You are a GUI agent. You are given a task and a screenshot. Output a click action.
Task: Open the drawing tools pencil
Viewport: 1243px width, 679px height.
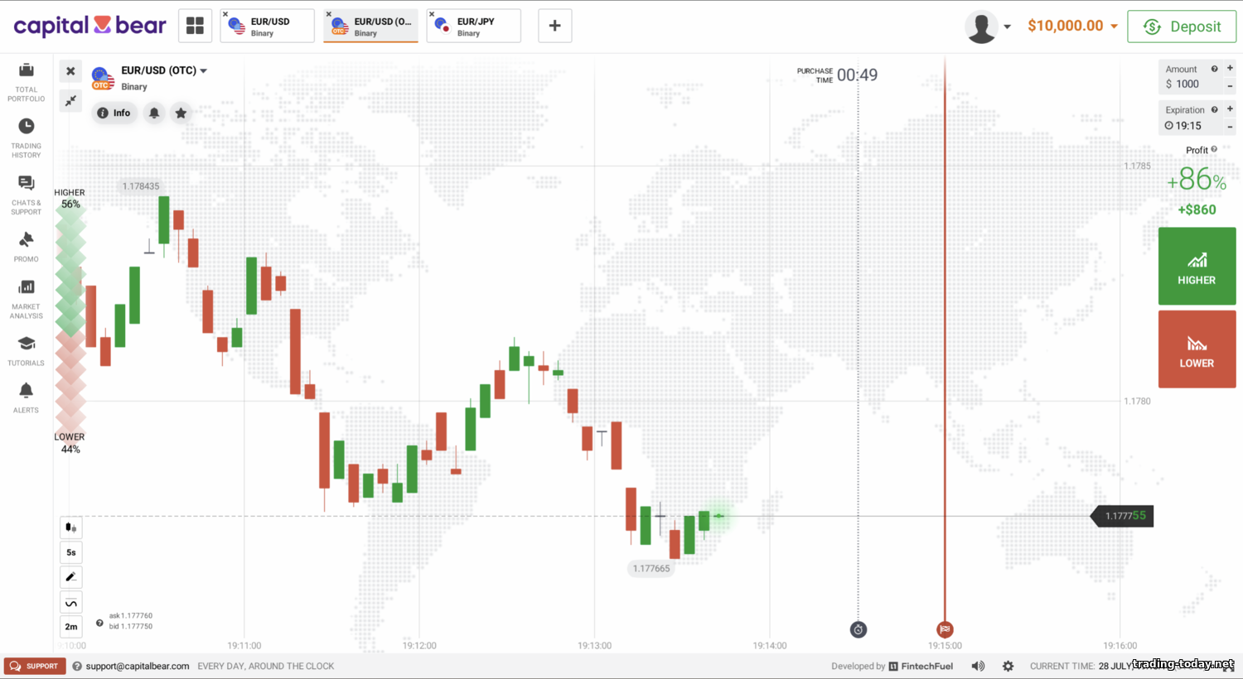tap(71, 577)
